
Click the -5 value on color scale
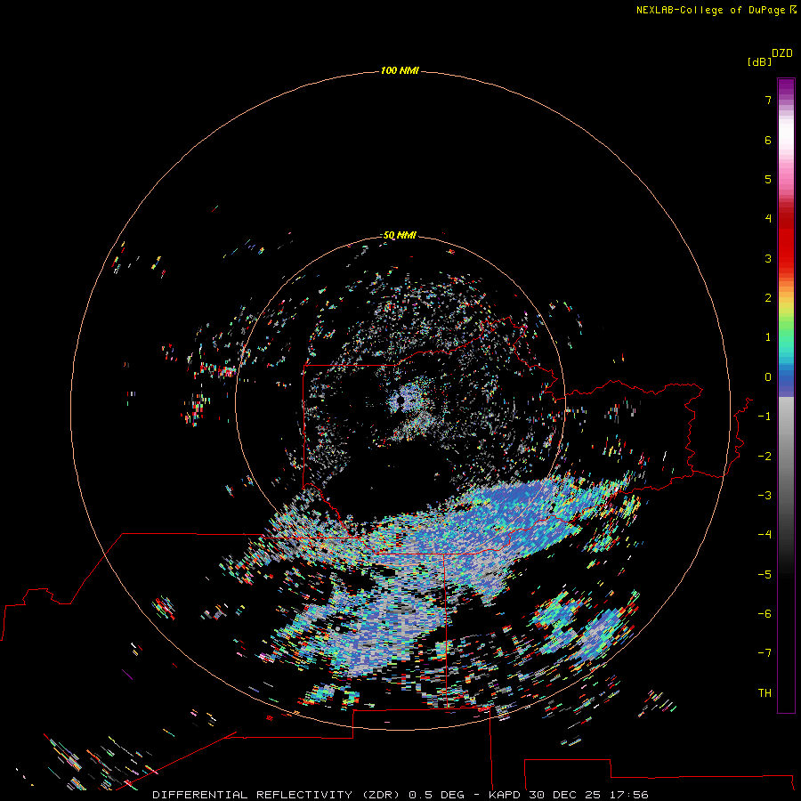coord(765,575)
